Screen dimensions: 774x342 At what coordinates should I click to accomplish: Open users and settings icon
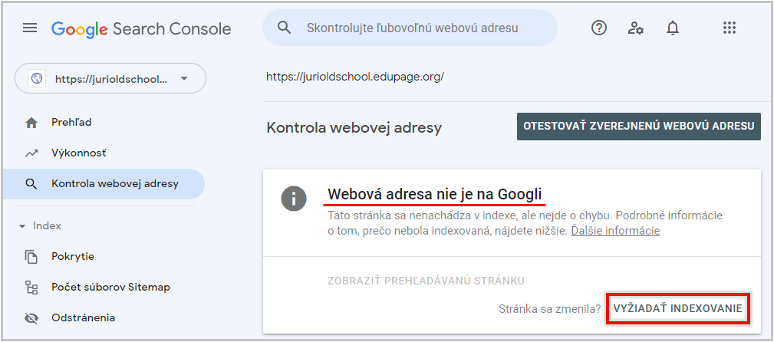pos(635,28)
